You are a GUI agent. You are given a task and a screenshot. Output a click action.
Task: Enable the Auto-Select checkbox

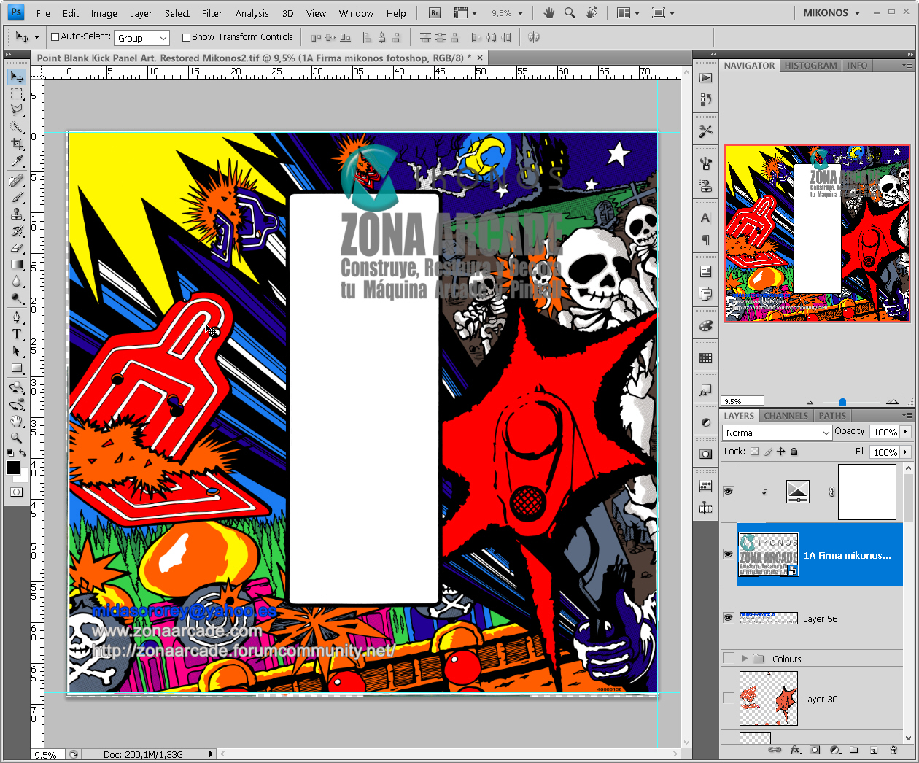tap(55, 37)
